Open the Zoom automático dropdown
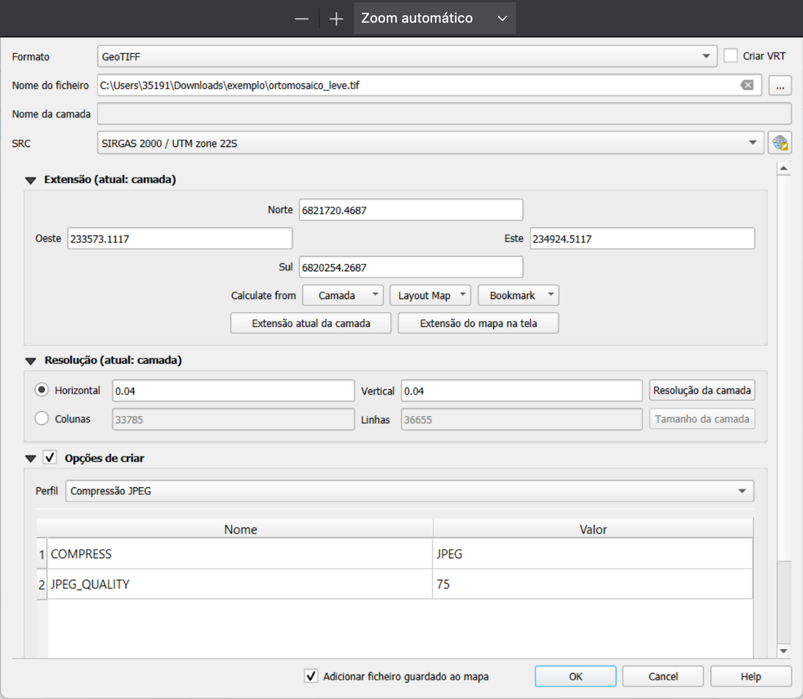The width and height of the screenshot is (803, 699). (x=434, y=19)
